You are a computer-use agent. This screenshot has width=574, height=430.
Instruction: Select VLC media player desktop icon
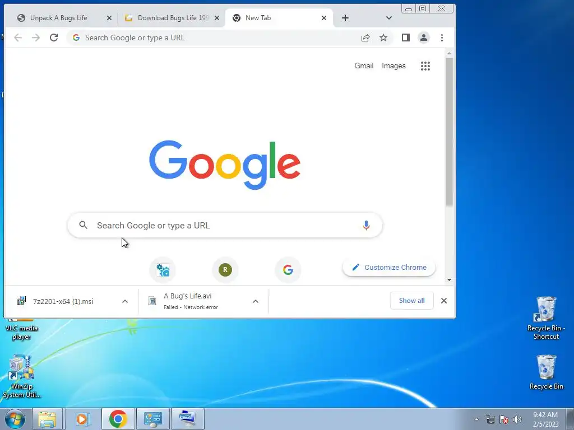click(21, 330)
